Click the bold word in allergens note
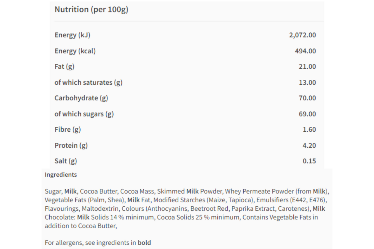Screen dimensions: 374x249 (x=144, y=243)
